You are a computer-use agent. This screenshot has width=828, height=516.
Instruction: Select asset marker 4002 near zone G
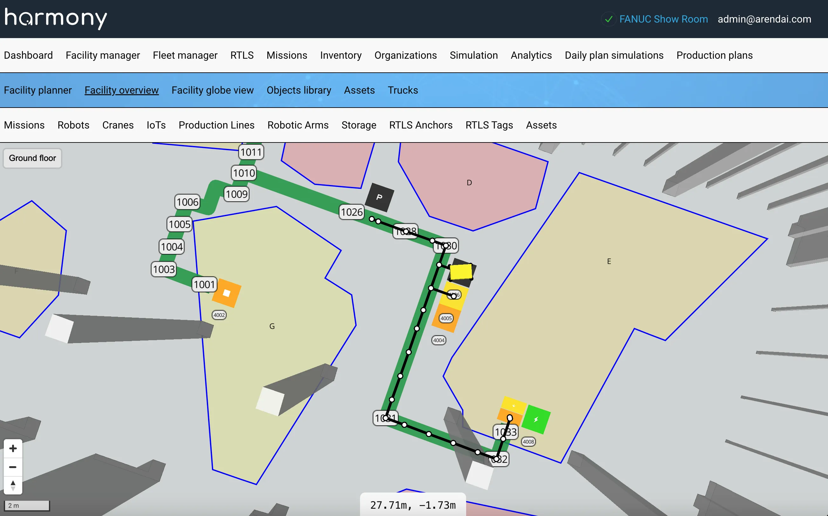219,315
